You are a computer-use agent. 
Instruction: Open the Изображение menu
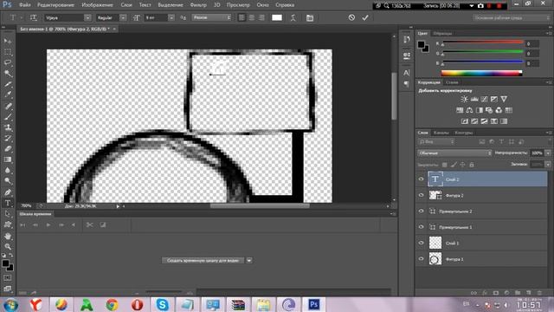(x=98, y=5)
